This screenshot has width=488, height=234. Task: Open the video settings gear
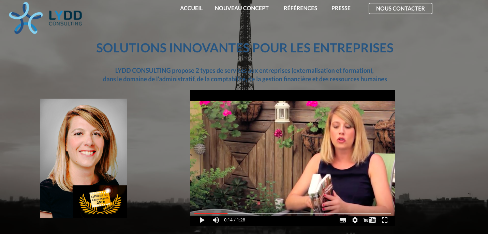355,220
